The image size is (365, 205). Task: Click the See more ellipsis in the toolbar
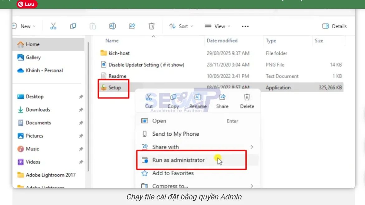pyautogui.click(x=245, y=26)
